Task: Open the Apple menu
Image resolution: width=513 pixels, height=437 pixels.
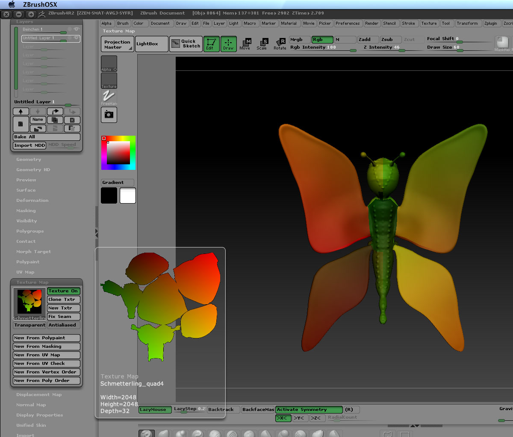Action: point(12,5)
